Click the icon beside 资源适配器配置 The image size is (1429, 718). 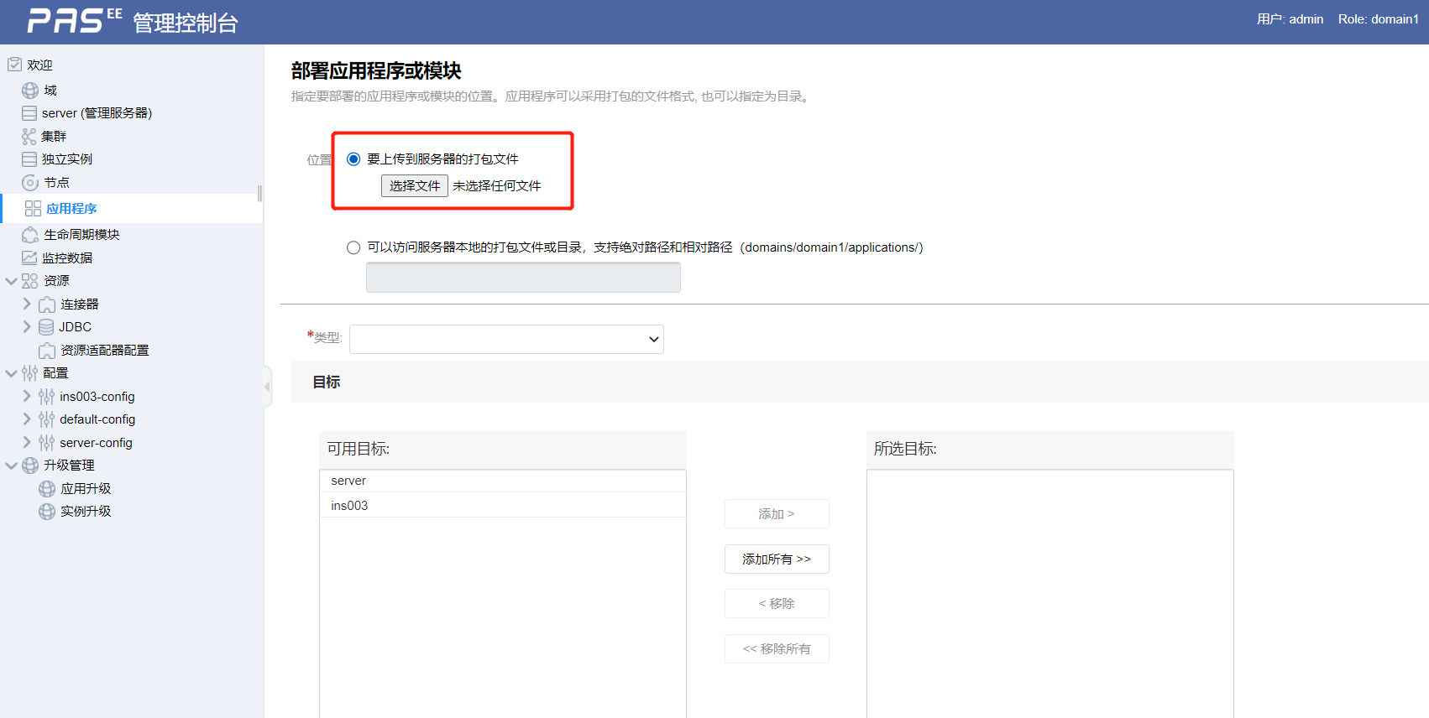[47, 351]
